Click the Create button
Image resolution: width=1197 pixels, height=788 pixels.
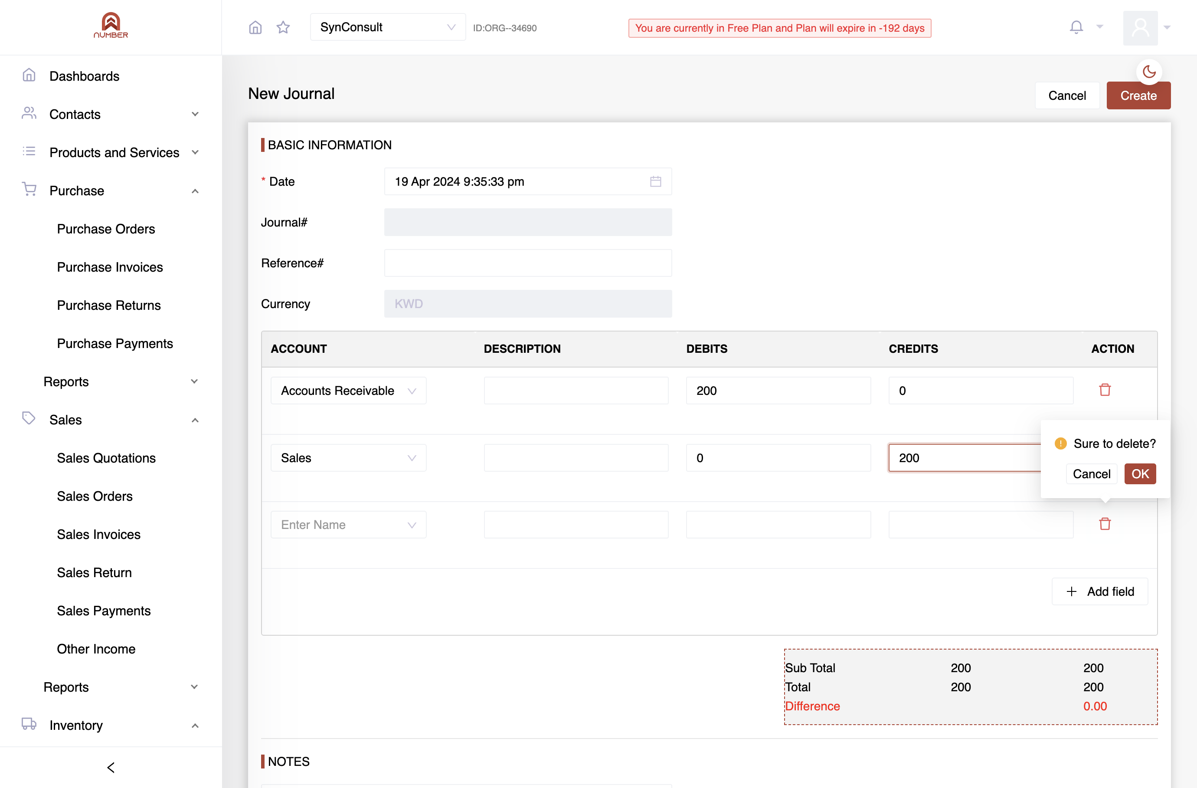click(x=1138, y=95)
